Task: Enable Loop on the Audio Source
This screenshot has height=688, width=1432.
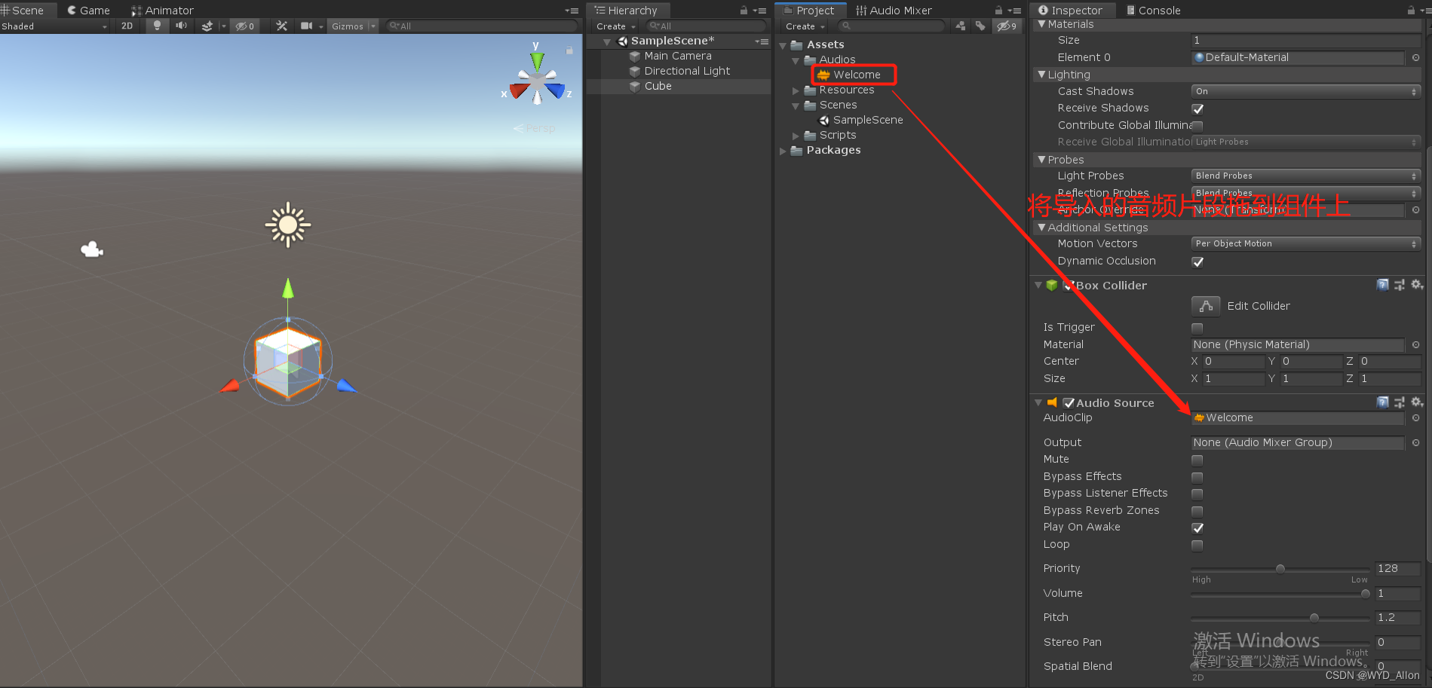Action: coord(1197,545)
